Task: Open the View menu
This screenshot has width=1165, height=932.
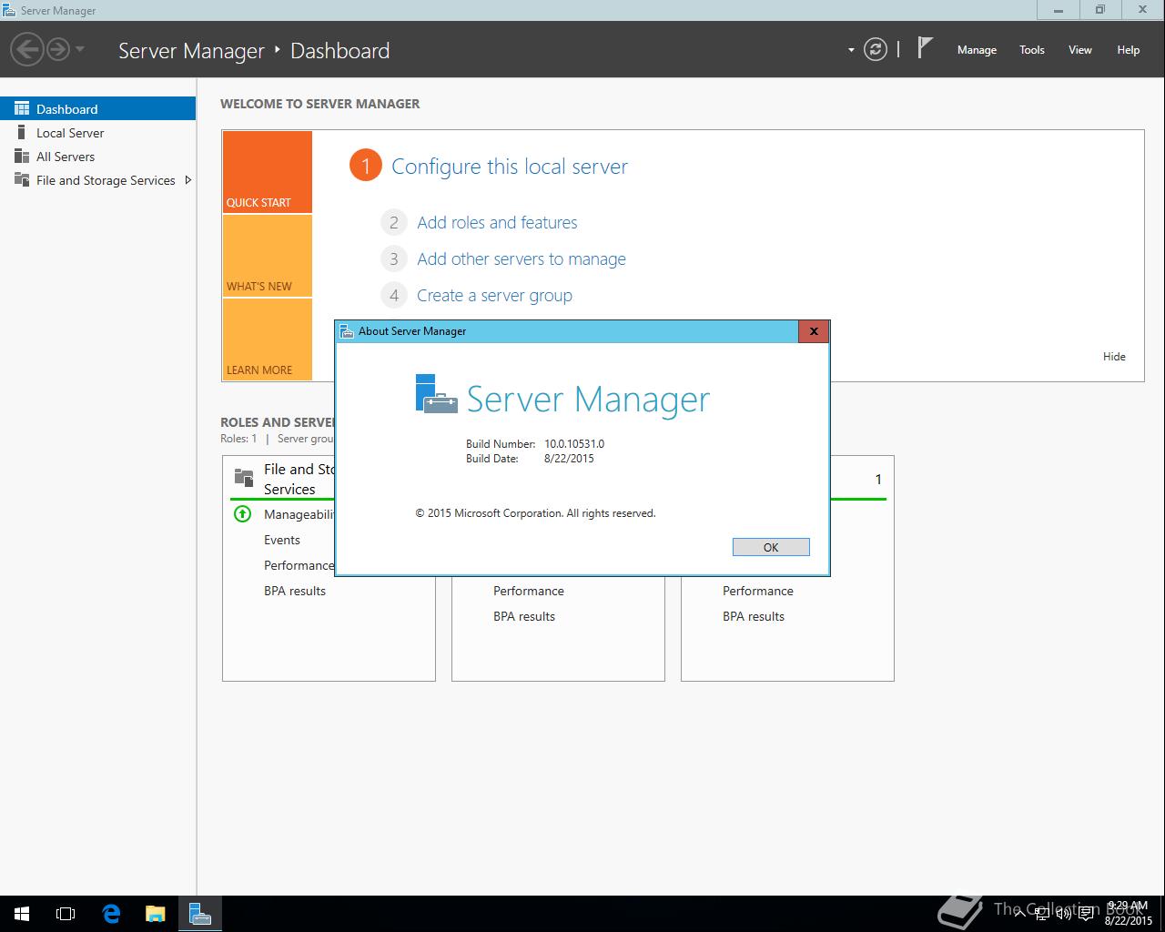Action: click(1079, 50)
